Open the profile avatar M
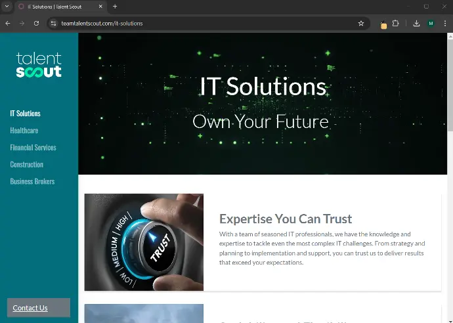Viewport: 453px width, 323px height. (431, 24)
